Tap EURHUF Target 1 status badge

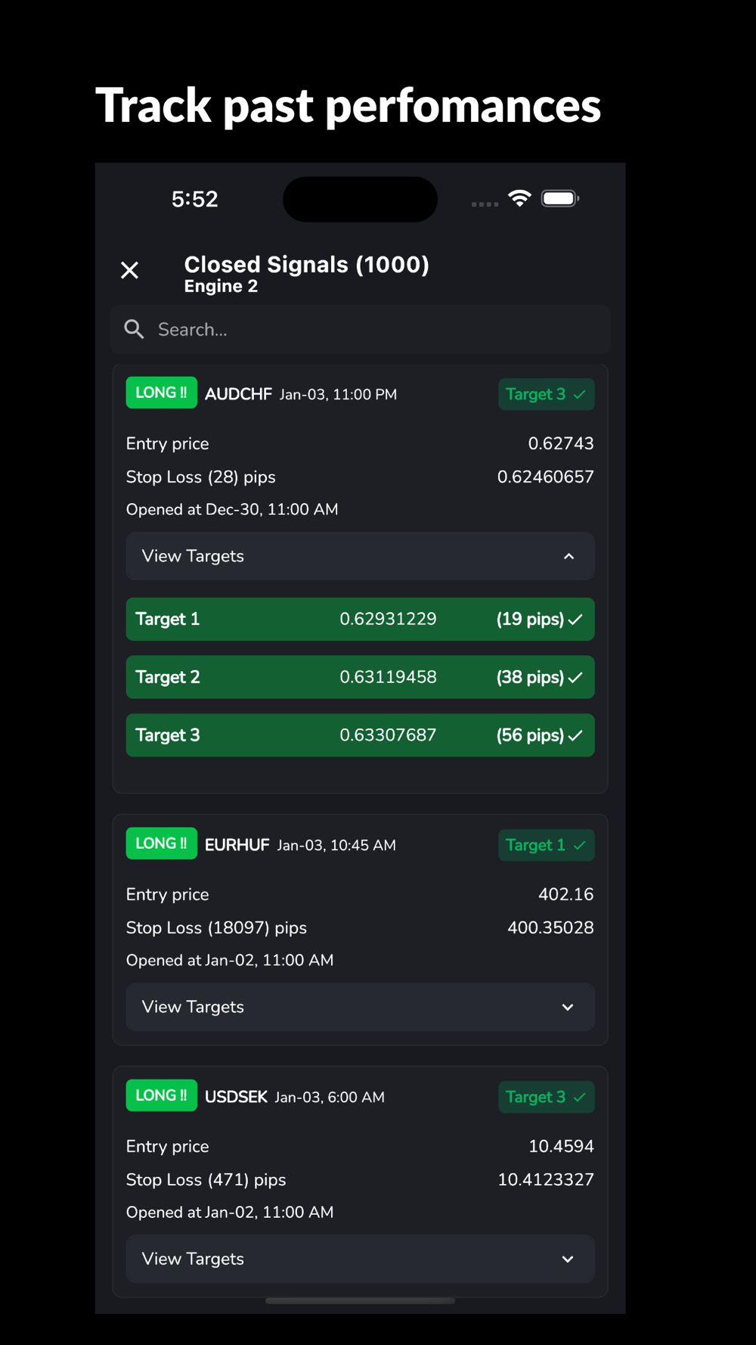point(546,845)
